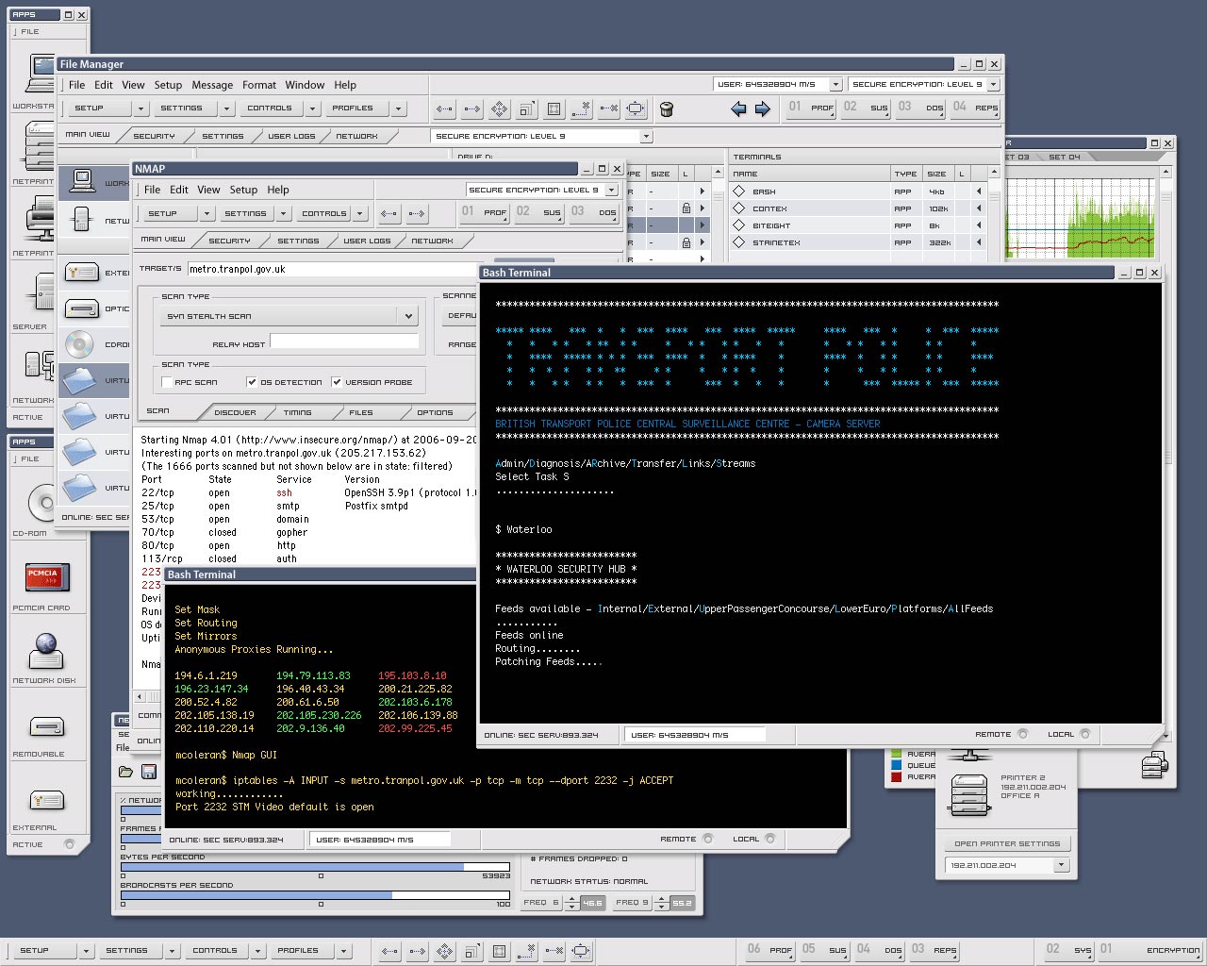Expand the Setup dropdown arrow in File Manager

(141, 108)
